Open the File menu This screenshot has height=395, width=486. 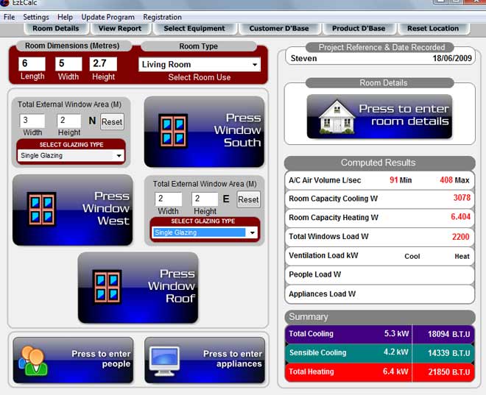(x=10, y=17)
